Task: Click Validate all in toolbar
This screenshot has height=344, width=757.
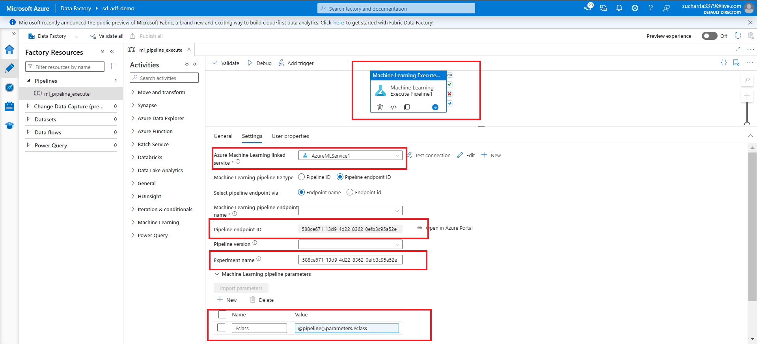Action: pyautogui.click(x=107, y=36)
